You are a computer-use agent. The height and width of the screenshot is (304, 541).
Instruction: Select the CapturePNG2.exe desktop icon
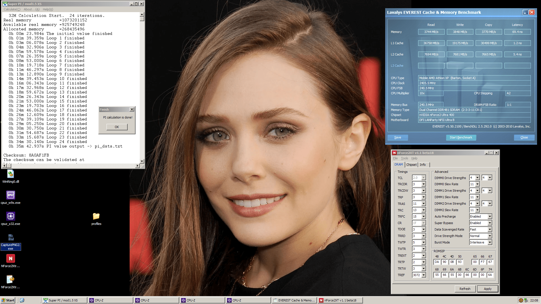tap(10, 238)
